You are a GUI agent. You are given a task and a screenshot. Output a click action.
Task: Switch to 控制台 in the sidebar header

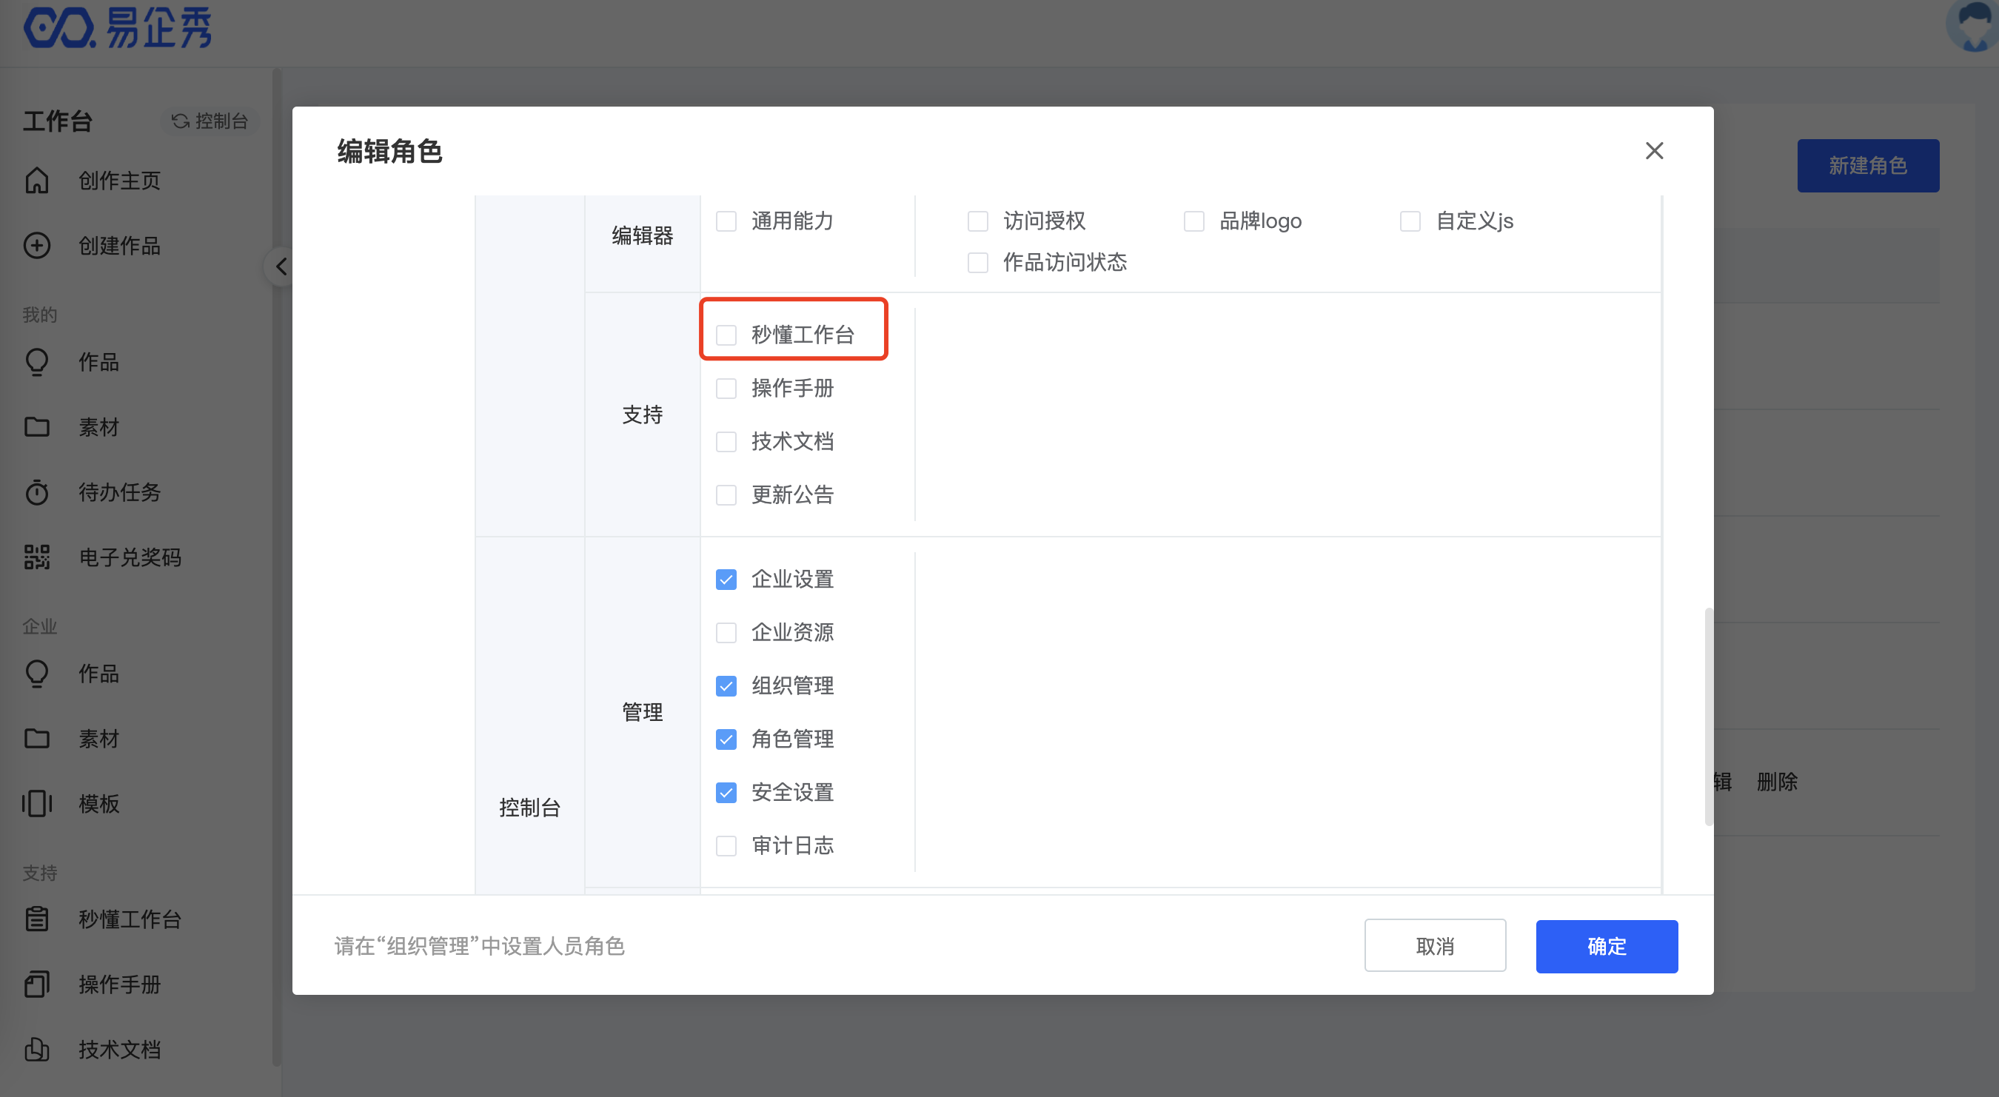tap(210, 121)
